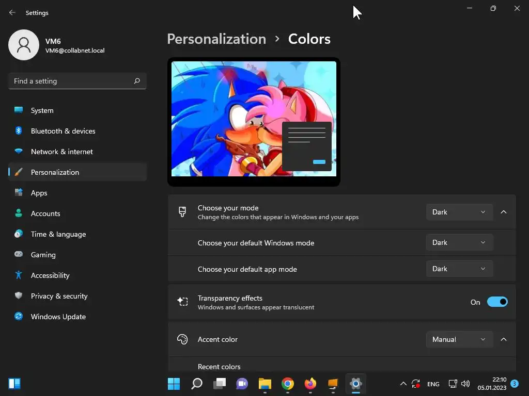The height and width of the screenshot is (396, 529).
Task: Turn off Transparency effects toggle
Action: [x=497, y=302]
